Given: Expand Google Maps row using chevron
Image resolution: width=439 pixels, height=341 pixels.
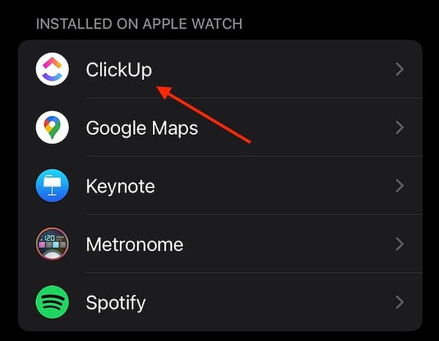Looking at the screenshot, I should pyautogui.click(x=399, y=127).
